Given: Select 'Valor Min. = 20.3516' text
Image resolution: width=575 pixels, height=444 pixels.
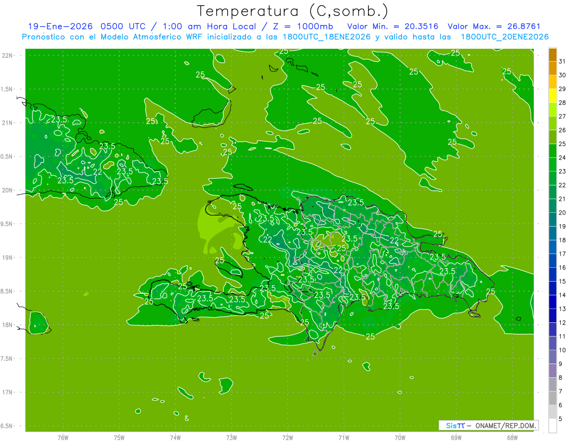Looking at the screenshot, I should 392,26.
